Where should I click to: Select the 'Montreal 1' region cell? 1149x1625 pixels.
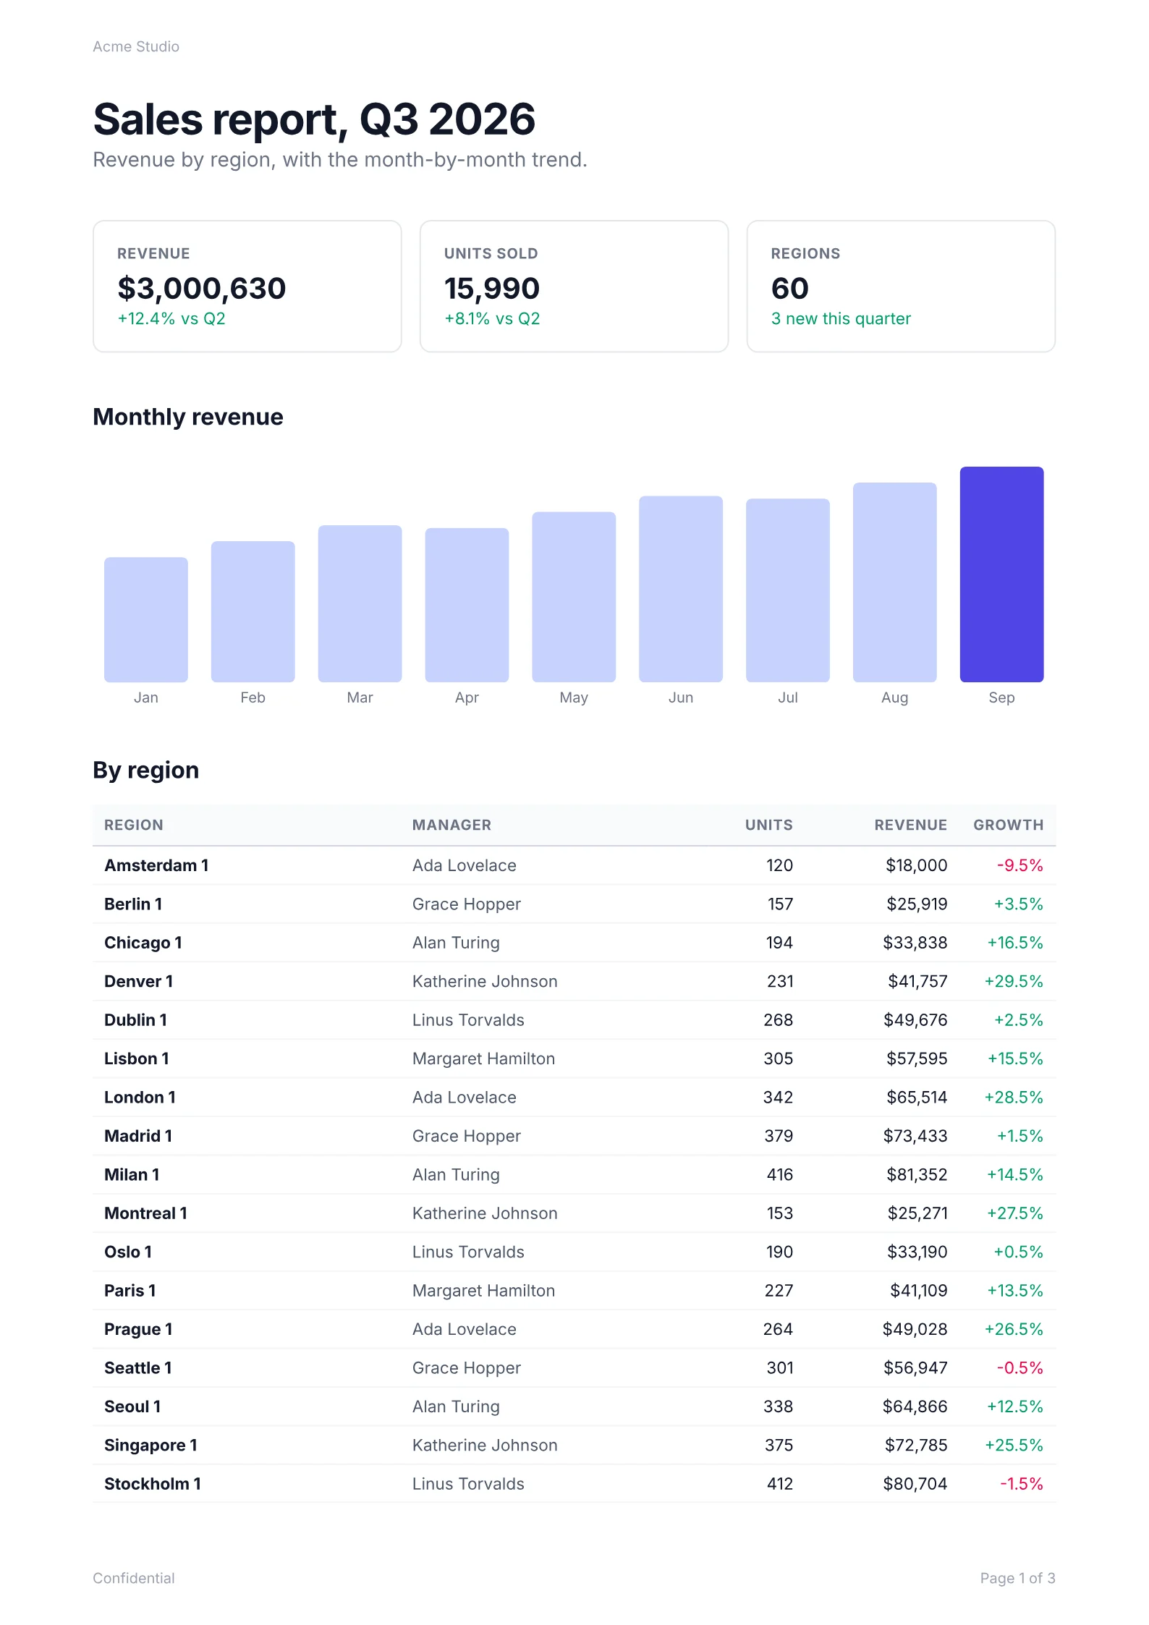(145, 1213)
